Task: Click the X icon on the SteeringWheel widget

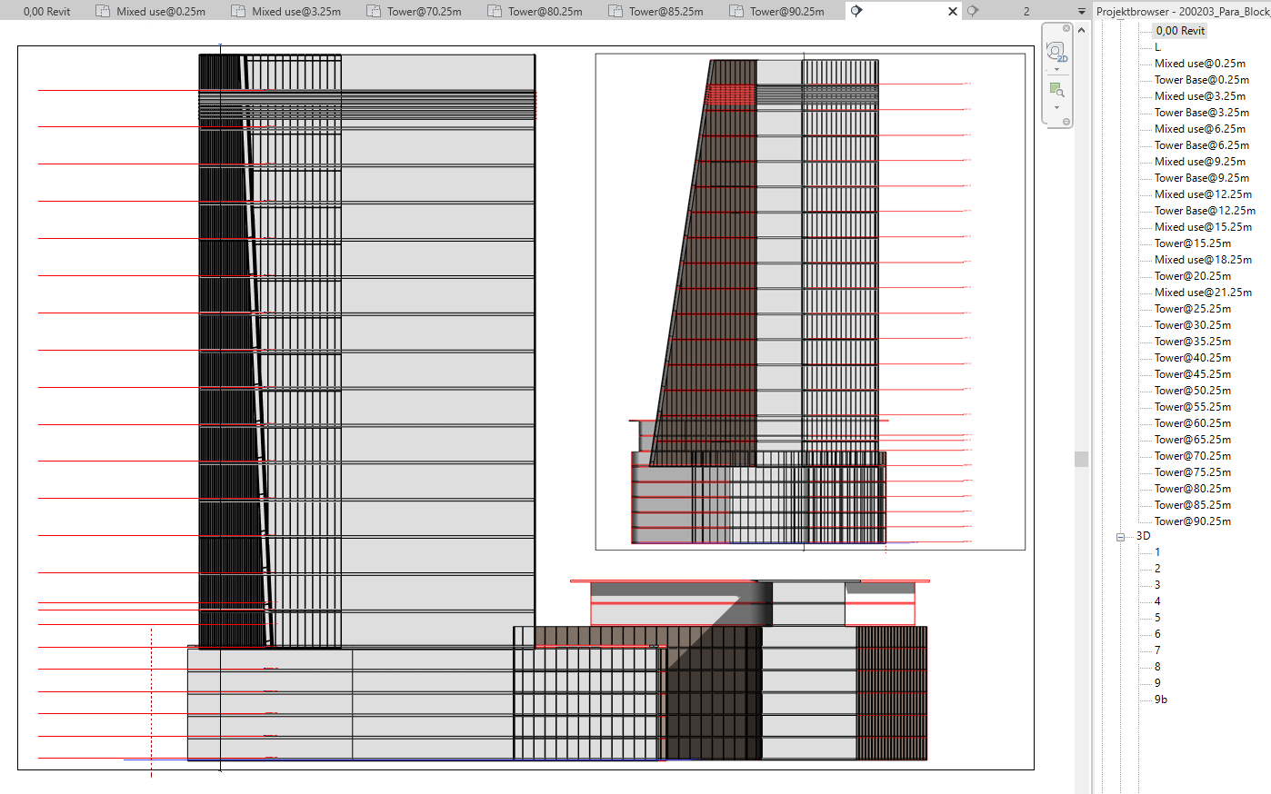Action: pos(1066,28)
